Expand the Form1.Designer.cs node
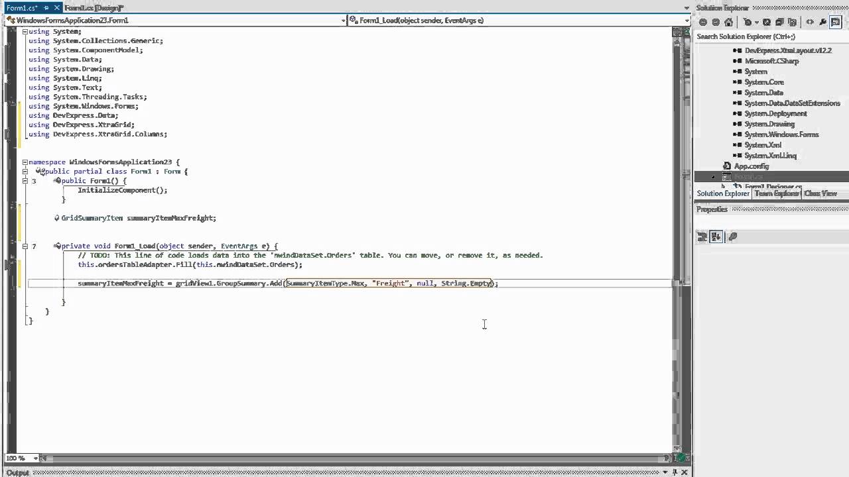Viewport: 849px width, 477px height. coord(724,186)
